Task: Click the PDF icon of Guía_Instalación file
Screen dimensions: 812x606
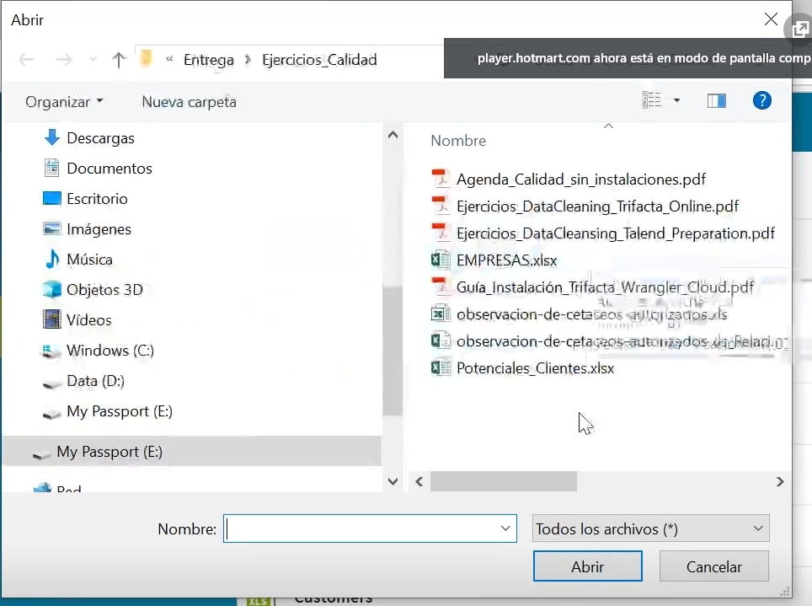Action: coord(441,287)
